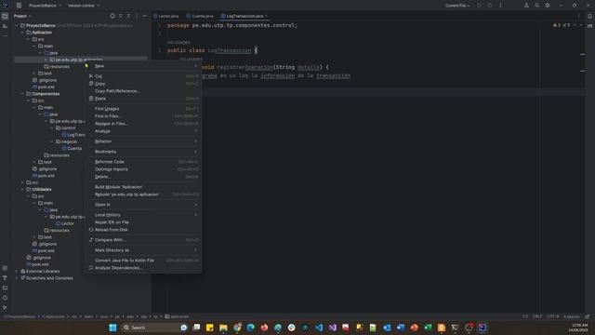
Task: Collapse all in Project panel toolbar
Action: tap(128, 16)
